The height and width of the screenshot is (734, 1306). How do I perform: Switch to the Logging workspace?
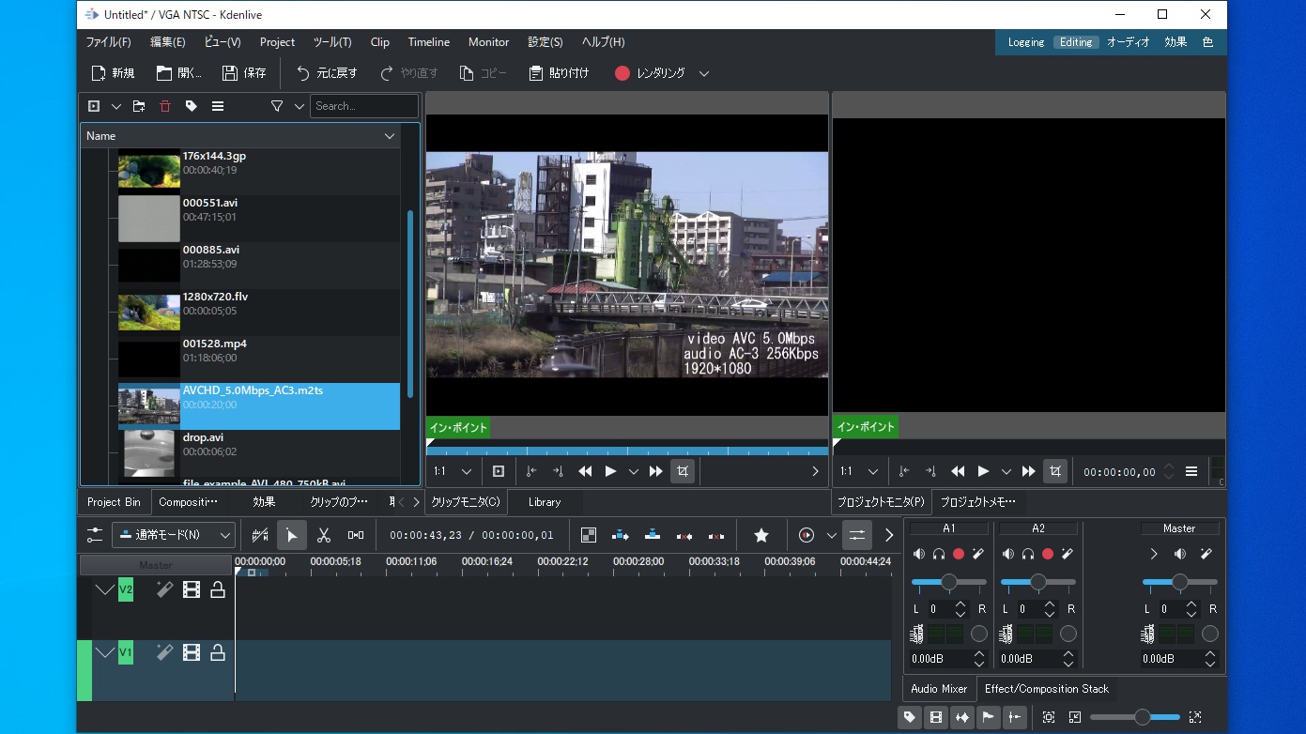1026,42
